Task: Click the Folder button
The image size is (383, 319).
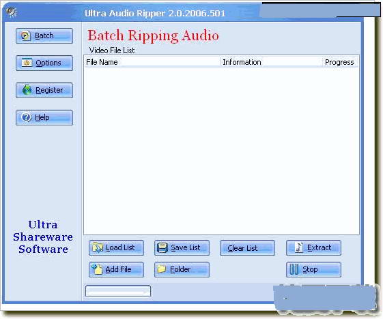Action: coord(182,269)
